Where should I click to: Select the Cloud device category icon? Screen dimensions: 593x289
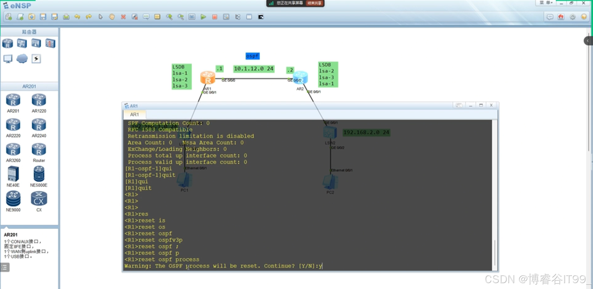[22, 58]
